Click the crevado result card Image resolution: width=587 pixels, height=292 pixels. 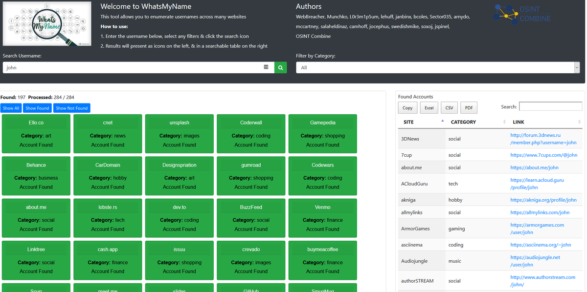tap(251, 260)
